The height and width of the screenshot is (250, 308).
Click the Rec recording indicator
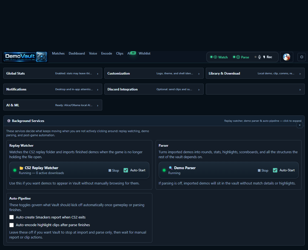click(268, 57)
